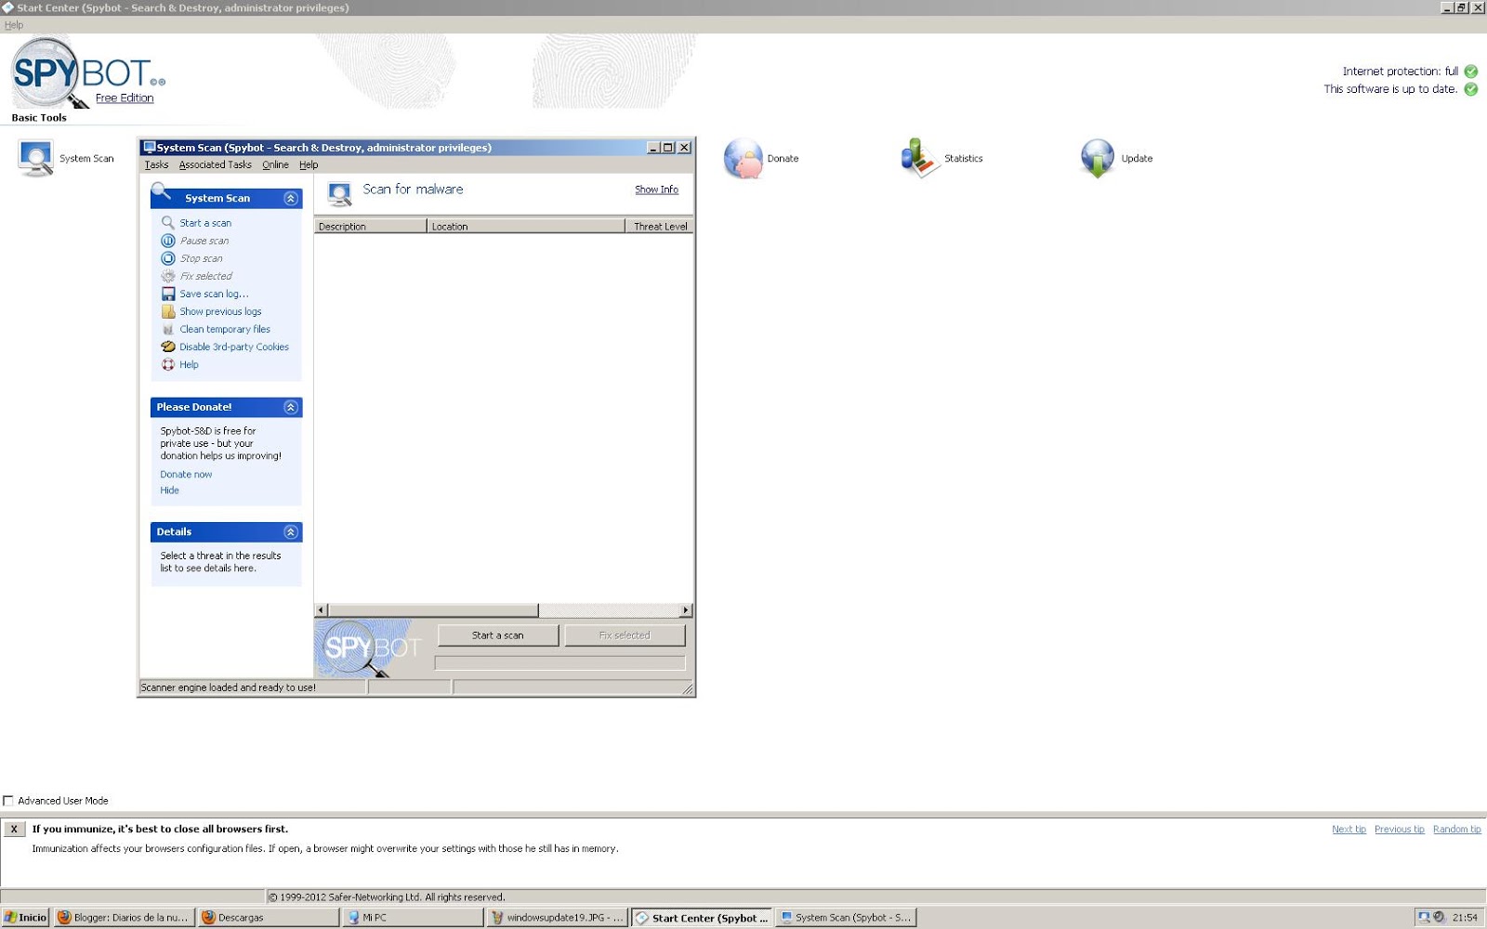Screen dimensions: 1487x929
Task: Click the results scrollbar left arrow
Action: [x=321, y=610]
